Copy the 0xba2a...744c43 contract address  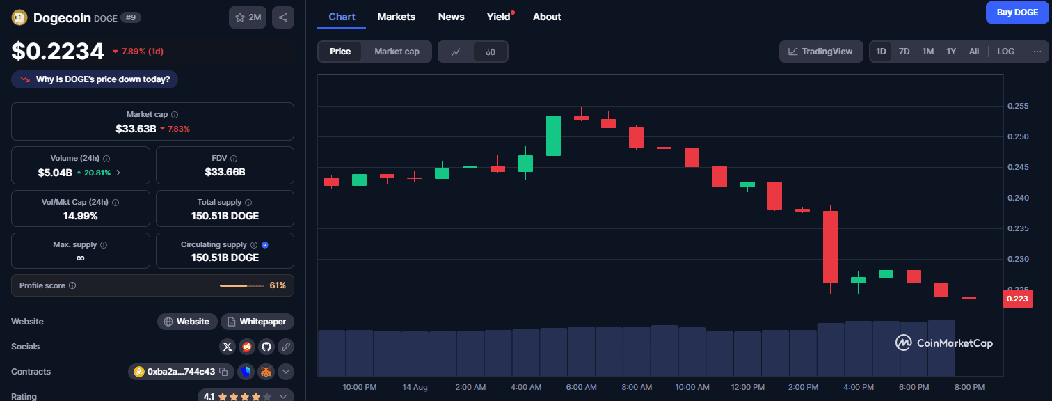click(x=223, y=372)
